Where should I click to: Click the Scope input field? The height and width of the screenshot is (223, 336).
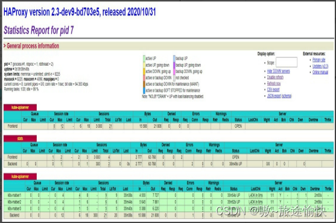click(287, 63)
